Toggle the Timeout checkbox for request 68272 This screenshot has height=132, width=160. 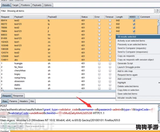[x=110, y=24]
